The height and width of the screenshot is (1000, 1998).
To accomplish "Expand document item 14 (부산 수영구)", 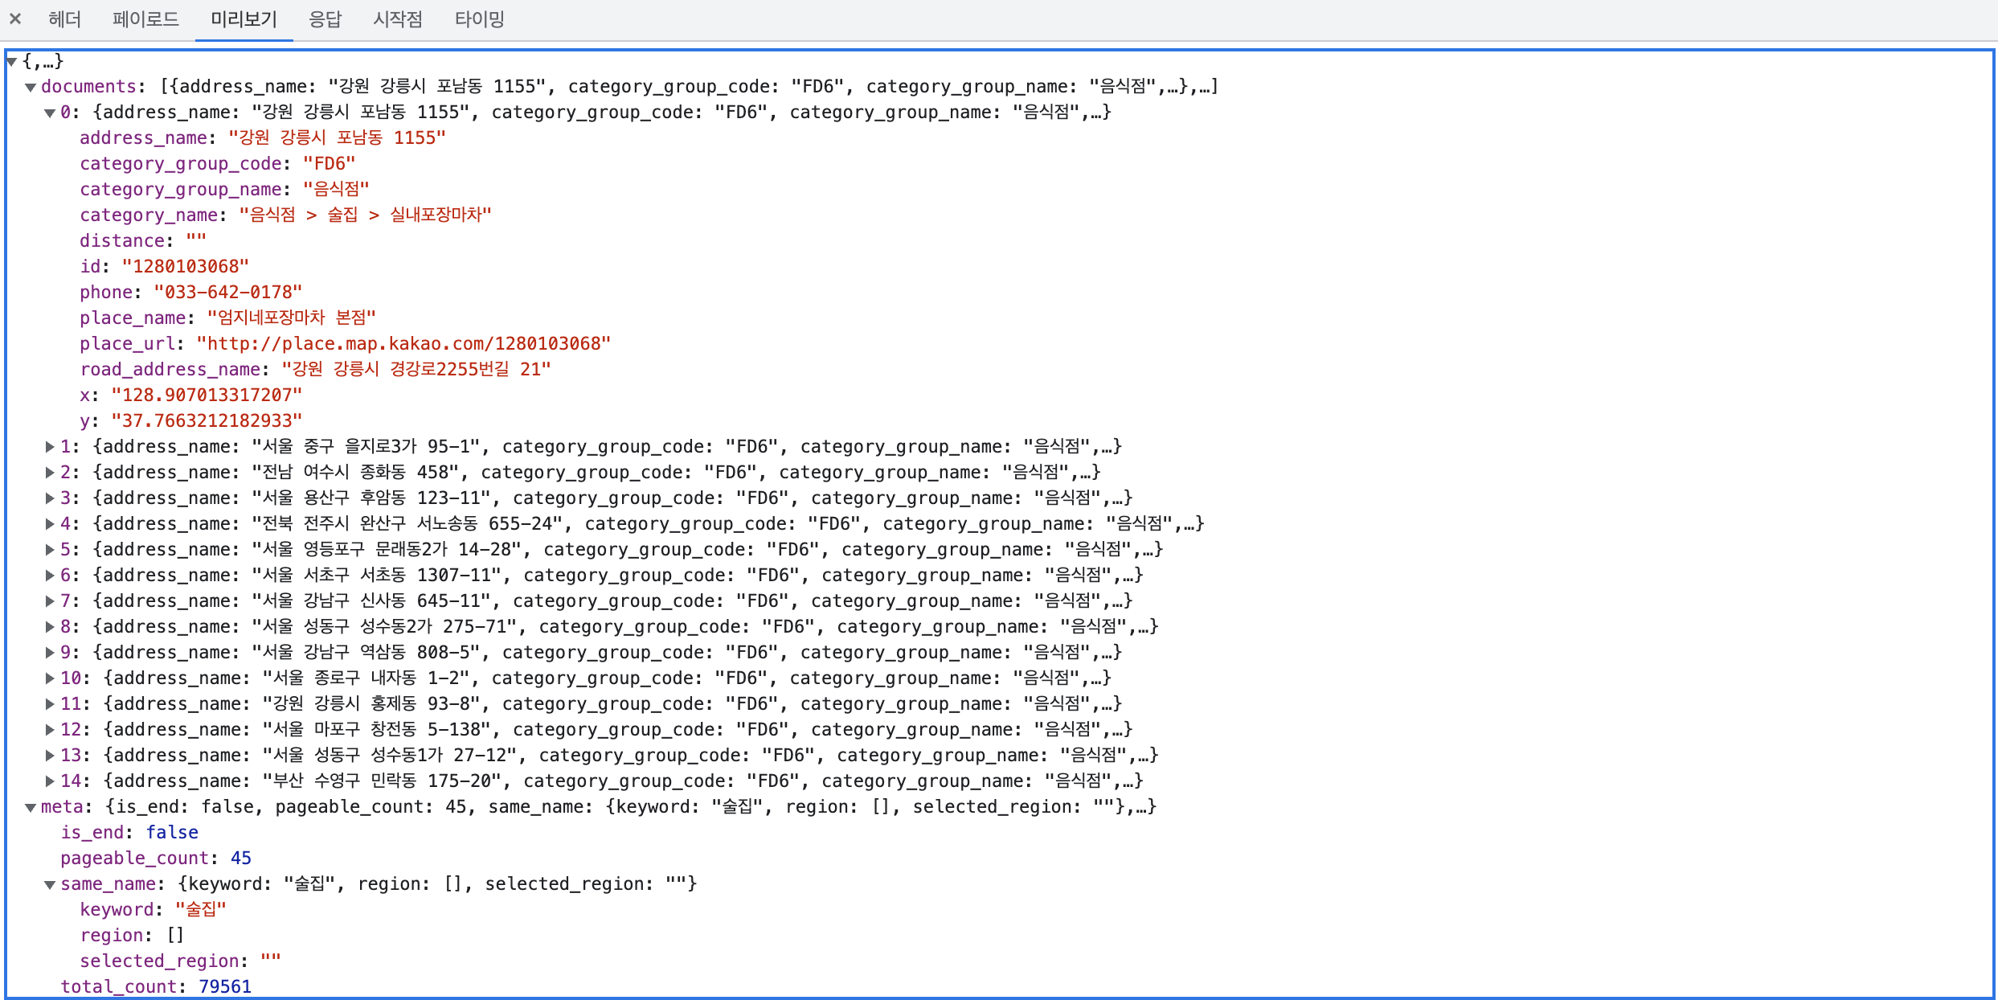I will pos(50,781).
